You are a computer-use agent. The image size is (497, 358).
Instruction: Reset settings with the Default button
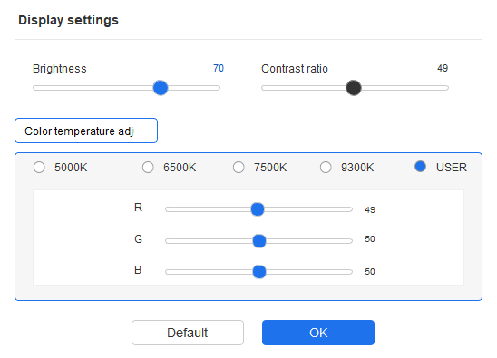[x=188, y=333]
